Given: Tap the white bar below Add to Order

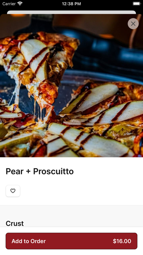Looking at the screenshot, I should [71, 252].
